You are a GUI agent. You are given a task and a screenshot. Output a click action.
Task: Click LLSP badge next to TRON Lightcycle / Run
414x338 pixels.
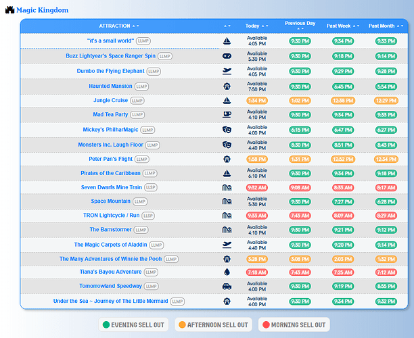tap(148, 216)
